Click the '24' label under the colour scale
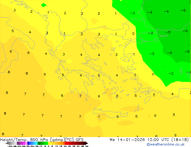This screenshot has width=191, height=147. [65, 146]
